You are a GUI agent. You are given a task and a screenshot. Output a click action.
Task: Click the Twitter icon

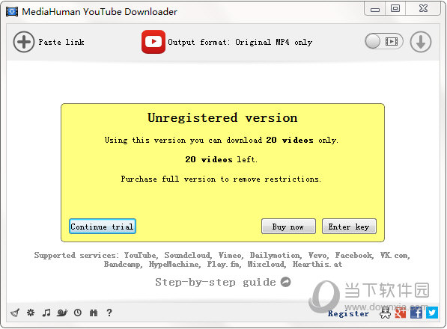click(x=432, y=313)
